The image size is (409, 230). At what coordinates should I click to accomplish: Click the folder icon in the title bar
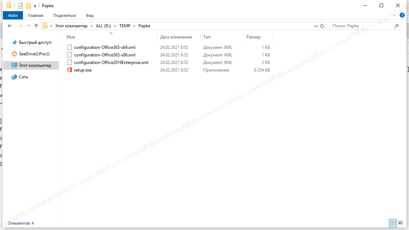[x=9, y=5]
